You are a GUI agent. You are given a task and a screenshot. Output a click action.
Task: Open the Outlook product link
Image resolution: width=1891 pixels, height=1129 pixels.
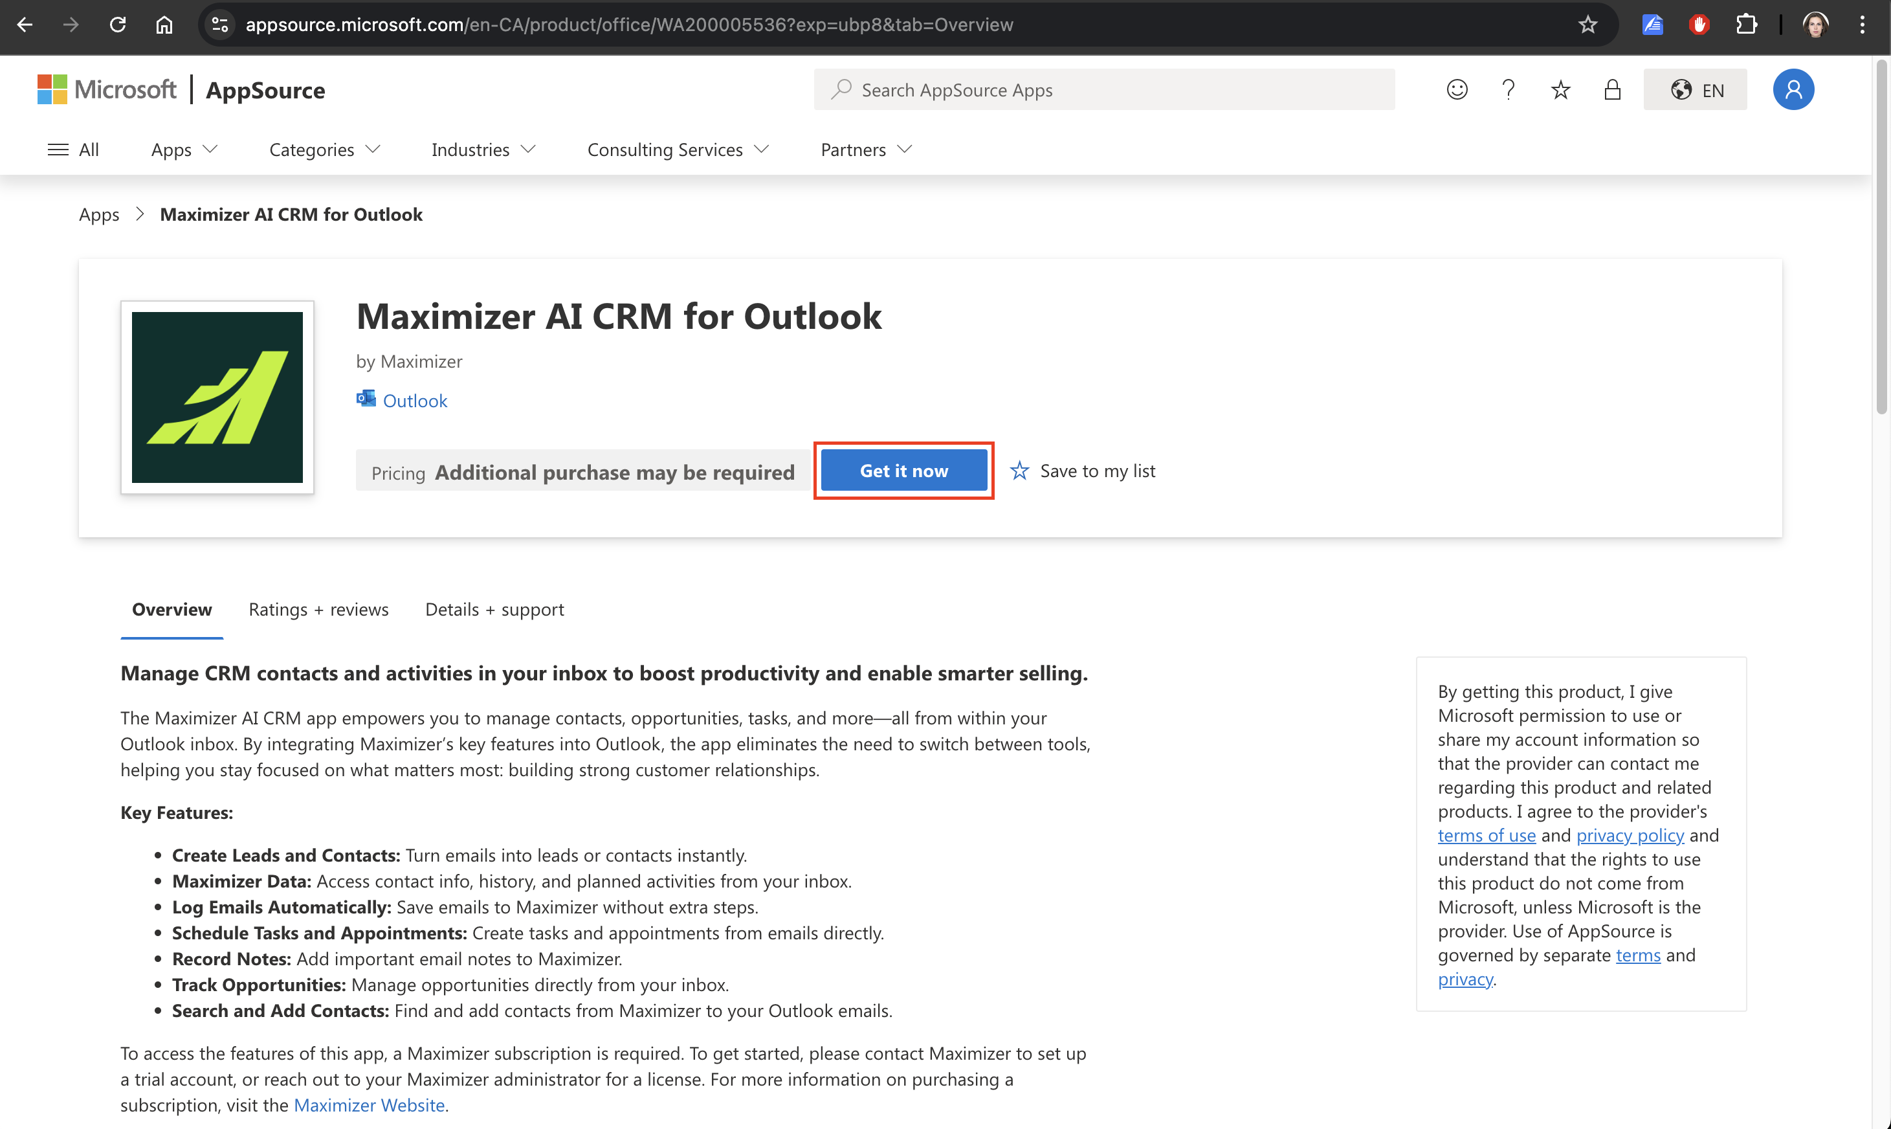[x=414, y=400]
